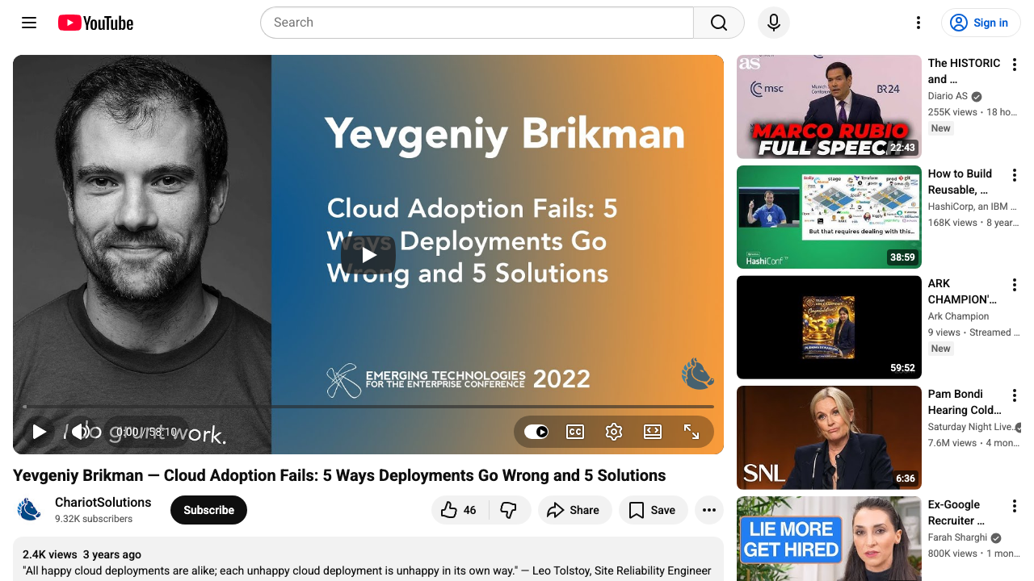Open more actions ellipsis below video

pos(709,510)
